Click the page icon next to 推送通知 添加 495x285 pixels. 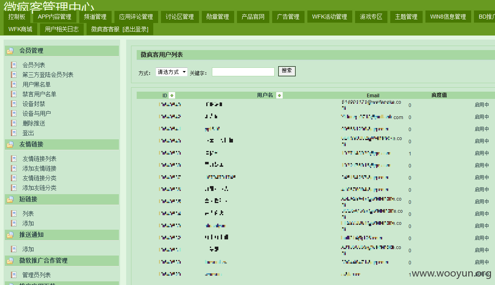point(14,249)
